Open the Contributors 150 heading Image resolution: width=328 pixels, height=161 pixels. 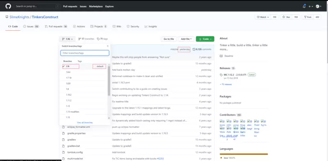[x=231, y=115]
